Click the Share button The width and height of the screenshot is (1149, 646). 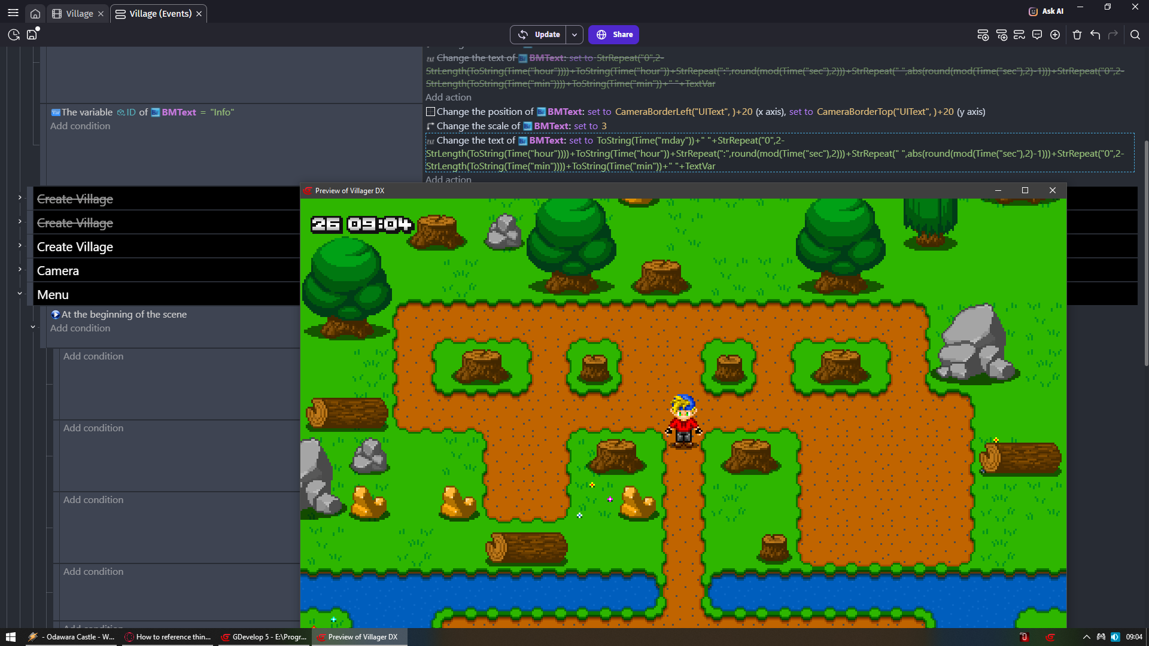pos(614,35)
